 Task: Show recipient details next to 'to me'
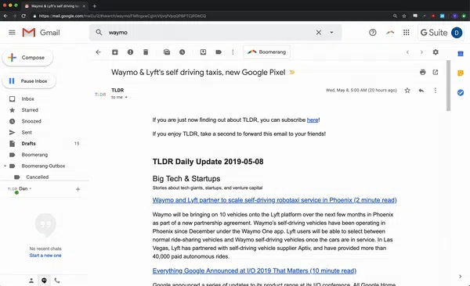pyautogui.click(x=126, y=97)
